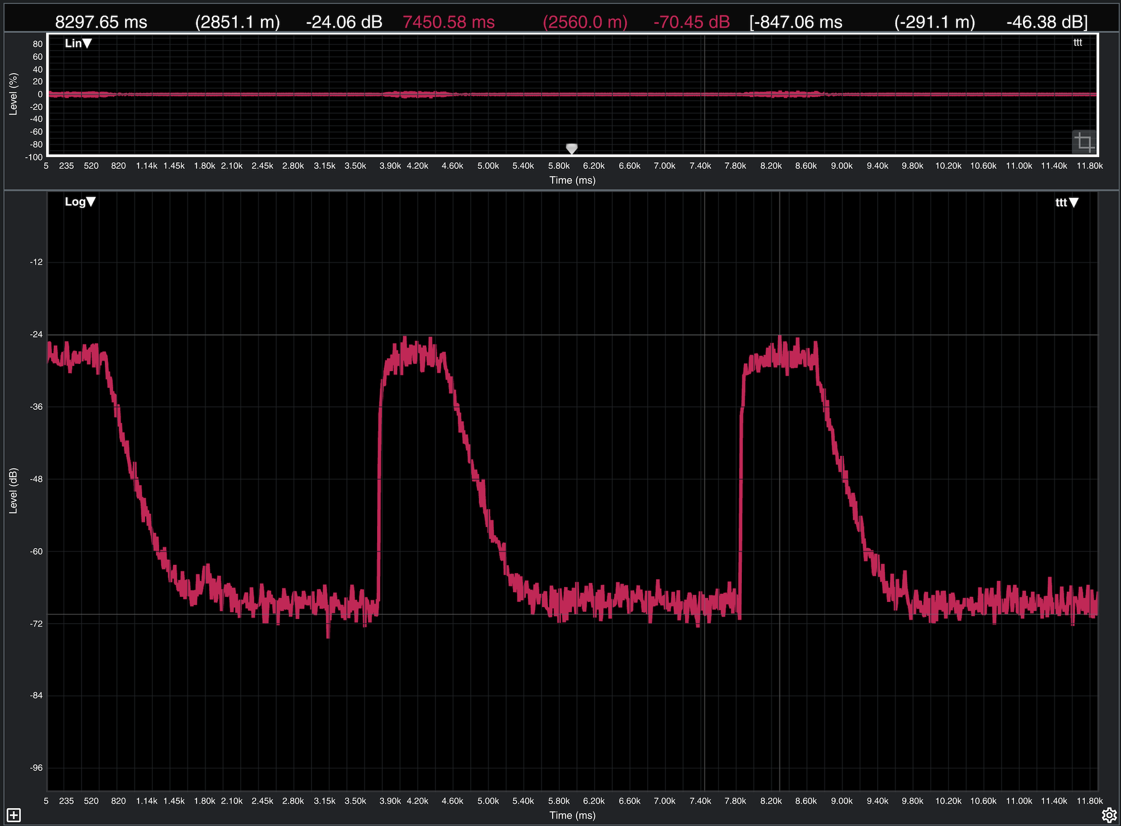Click the plus icon at bottom-left corner
This screenshot has width=1121, height=826.
14,815
